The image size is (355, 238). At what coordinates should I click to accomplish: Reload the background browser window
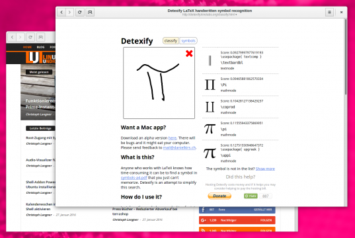point(30,37)
